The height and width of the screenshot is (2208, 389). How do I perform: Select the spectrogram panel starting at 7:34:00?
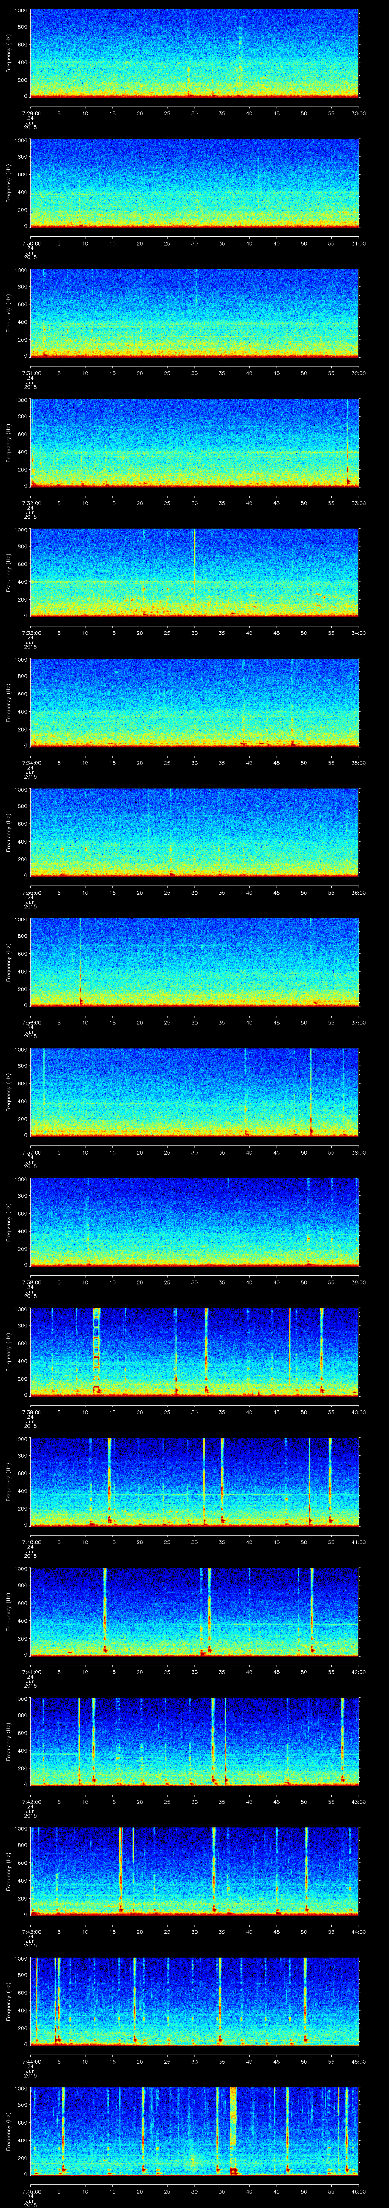coord(194,703)
